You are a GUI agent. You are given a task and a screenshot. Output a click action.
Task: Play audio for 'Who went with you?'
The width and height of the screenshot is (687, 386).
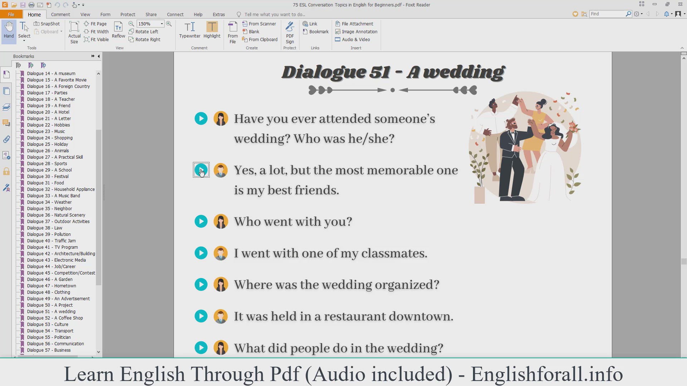201,222
